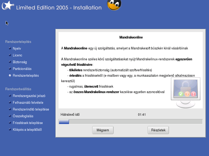Select the Rendszergazdai jelszó step label
The width and height of the screenshot is (209, 156).
pos(29,96)
